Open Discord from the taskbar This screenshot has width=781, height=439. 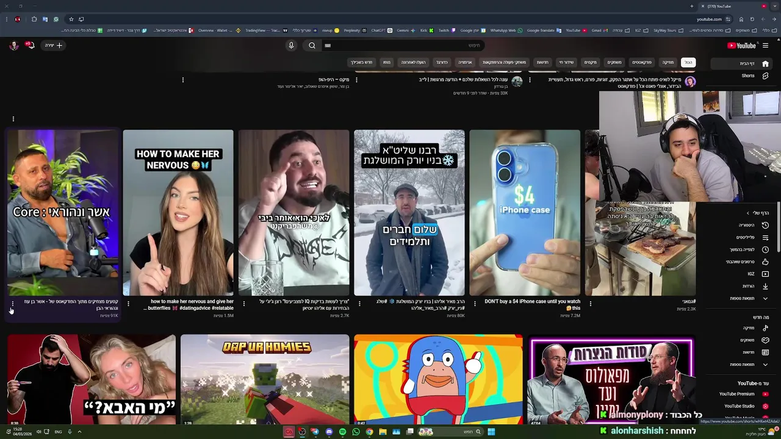[329, 432]
